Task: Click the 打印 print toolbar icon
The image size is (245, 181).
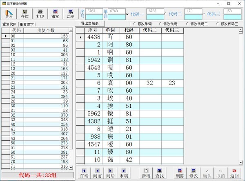Action: [x=40, y=14]
